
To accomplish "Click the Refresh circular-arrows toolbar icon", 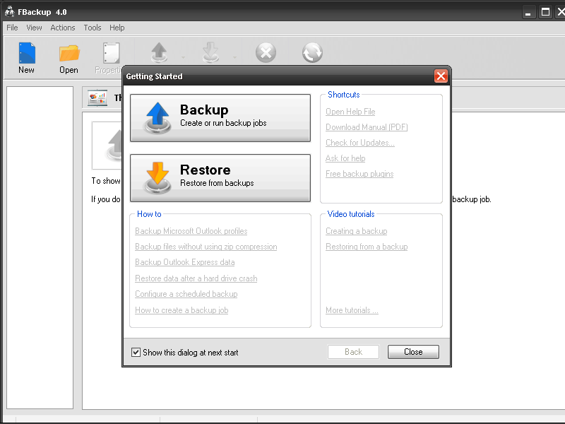I will [312, 52].
